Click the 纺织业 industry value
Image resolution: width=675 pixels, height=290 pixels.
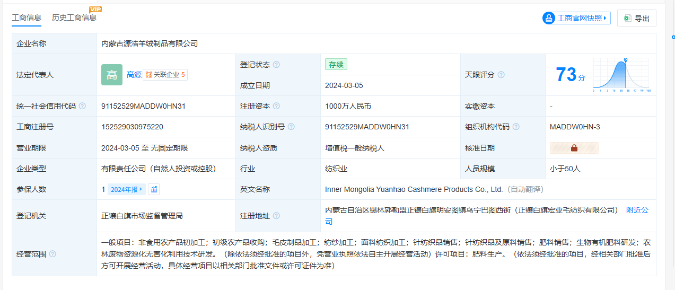coord(336,169)
